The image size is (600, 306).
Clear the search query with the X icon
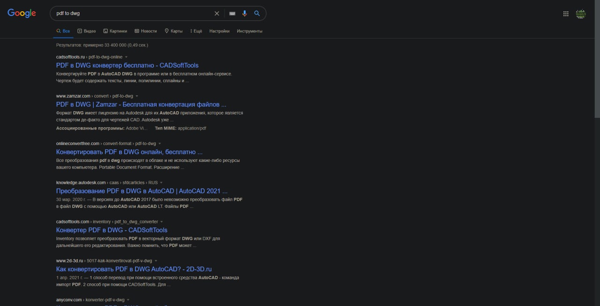[217, 14]
